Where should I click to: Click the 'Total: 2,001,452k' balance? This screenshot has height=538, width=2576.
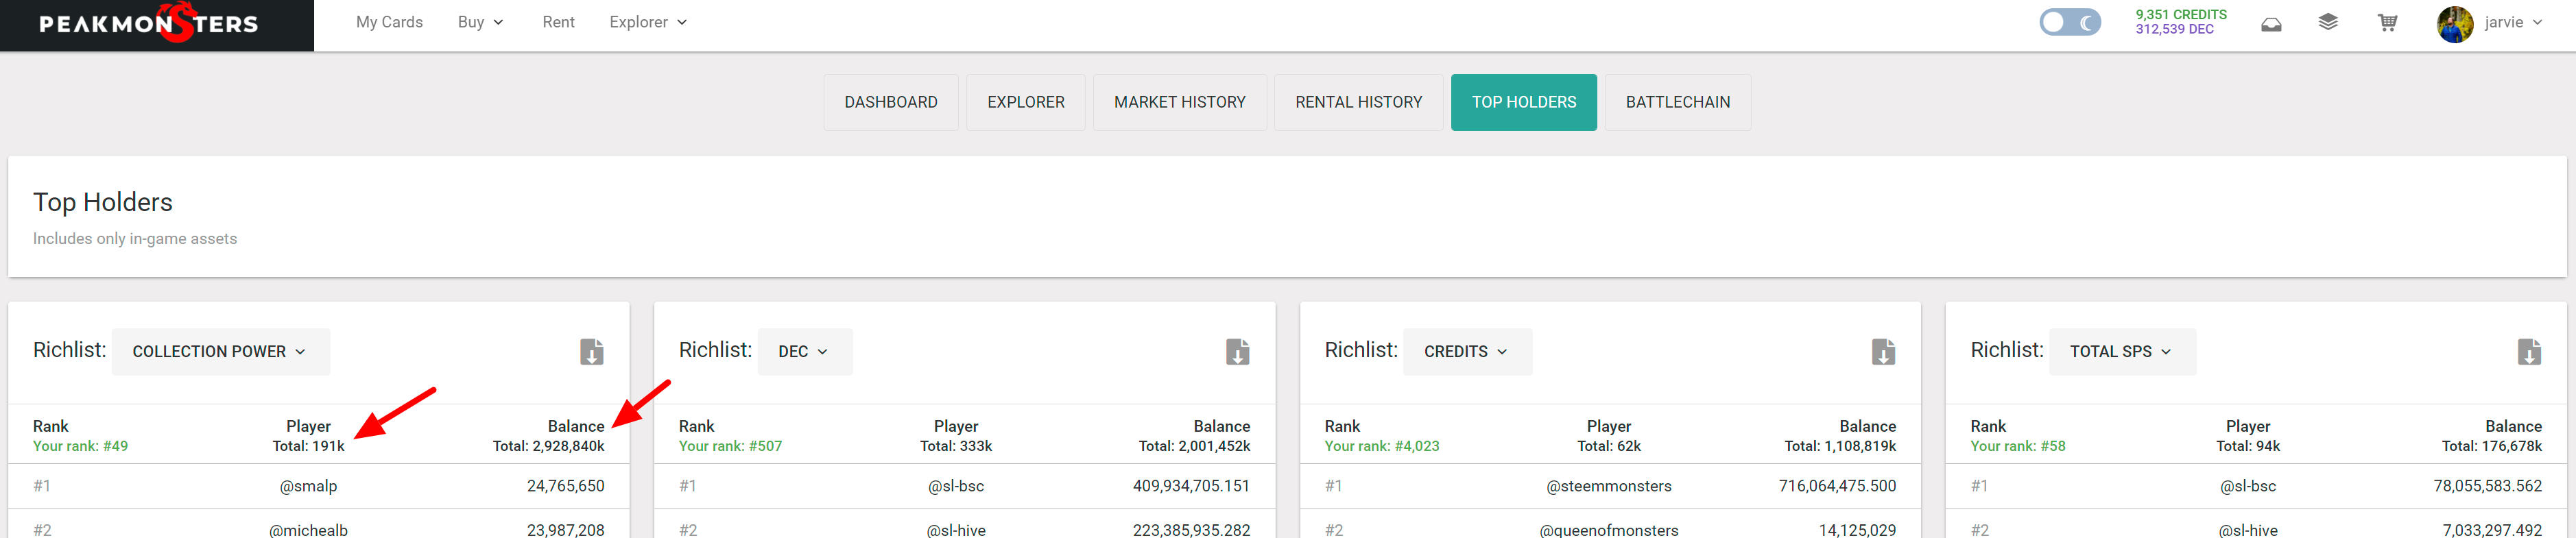pos(1194,446)
